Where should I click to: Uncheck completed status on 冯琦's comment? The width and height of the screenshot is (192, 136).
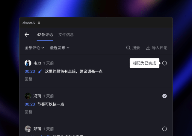click(x=164, y=96)
